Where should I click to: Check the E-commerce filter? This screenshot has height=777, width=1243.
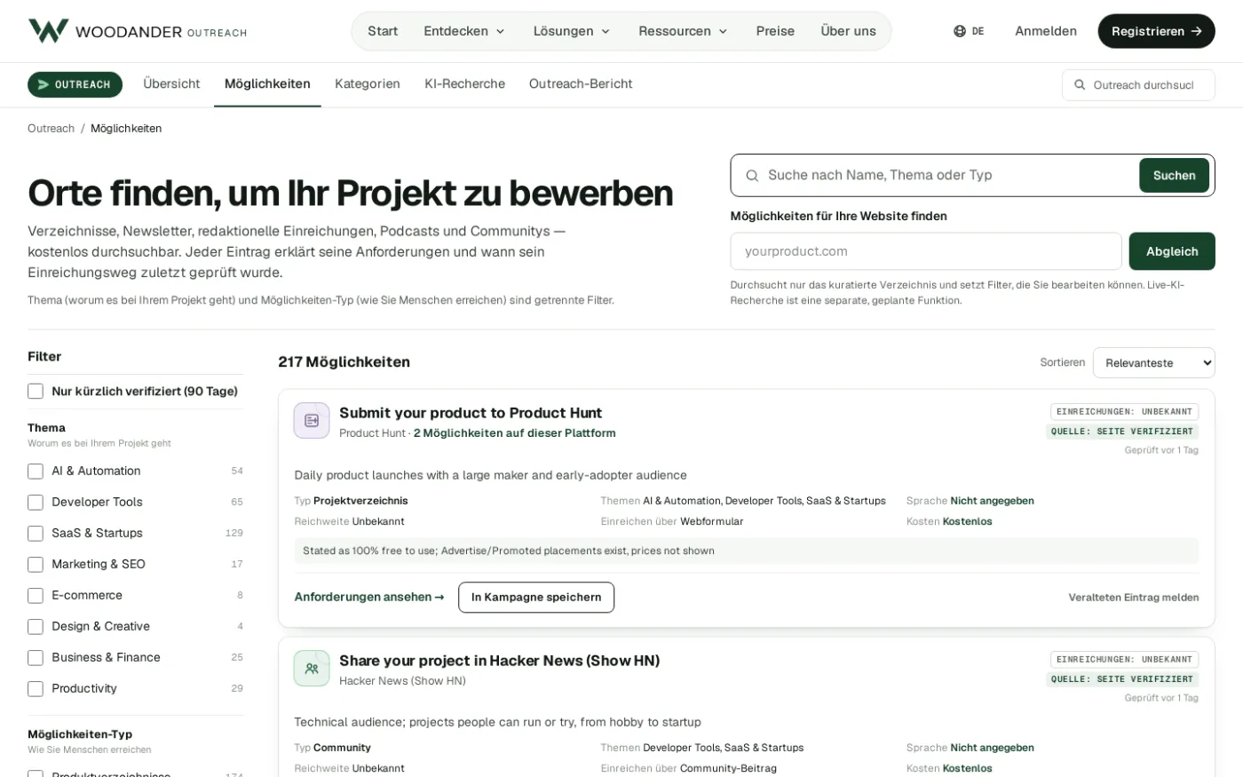pos(36,596)
